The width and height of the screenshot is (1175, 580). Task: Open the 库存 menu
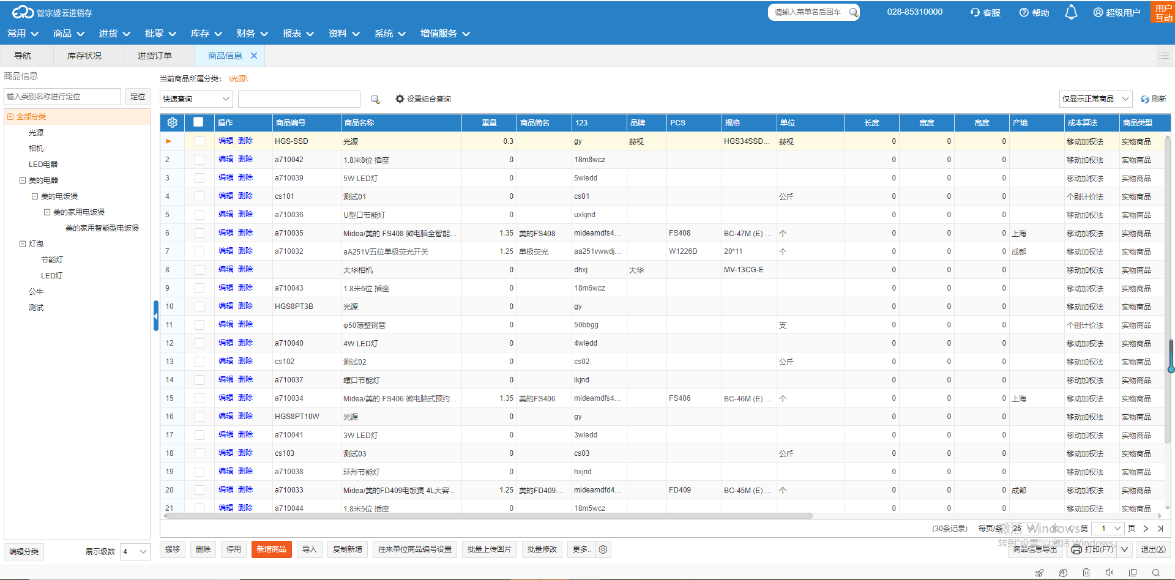pyautogui.click(x=206, y=34)
